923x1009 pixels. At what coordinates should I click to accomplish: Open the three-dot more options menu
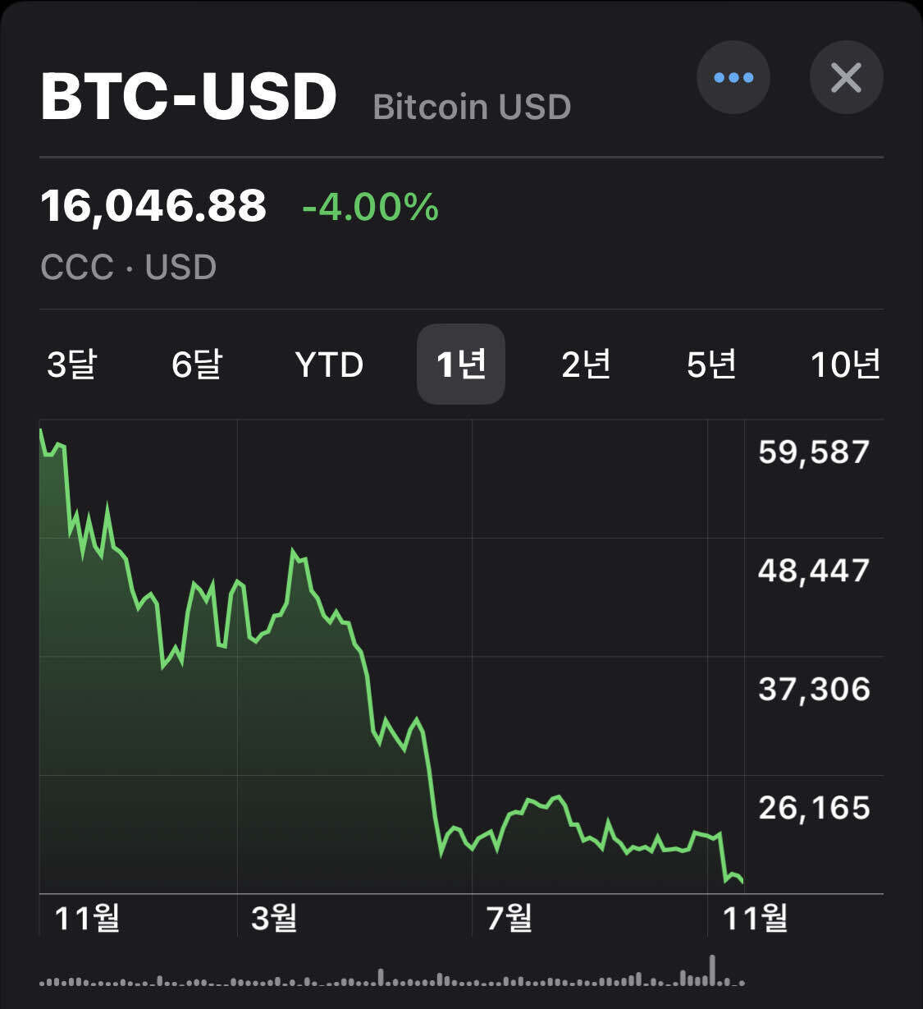[x=733, y=78]
